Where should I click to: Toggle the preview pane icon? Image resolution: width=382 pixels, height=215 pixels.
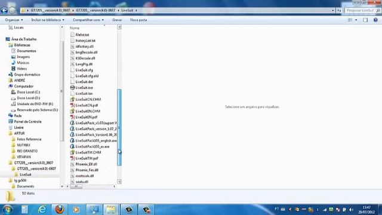pos(365,20)
